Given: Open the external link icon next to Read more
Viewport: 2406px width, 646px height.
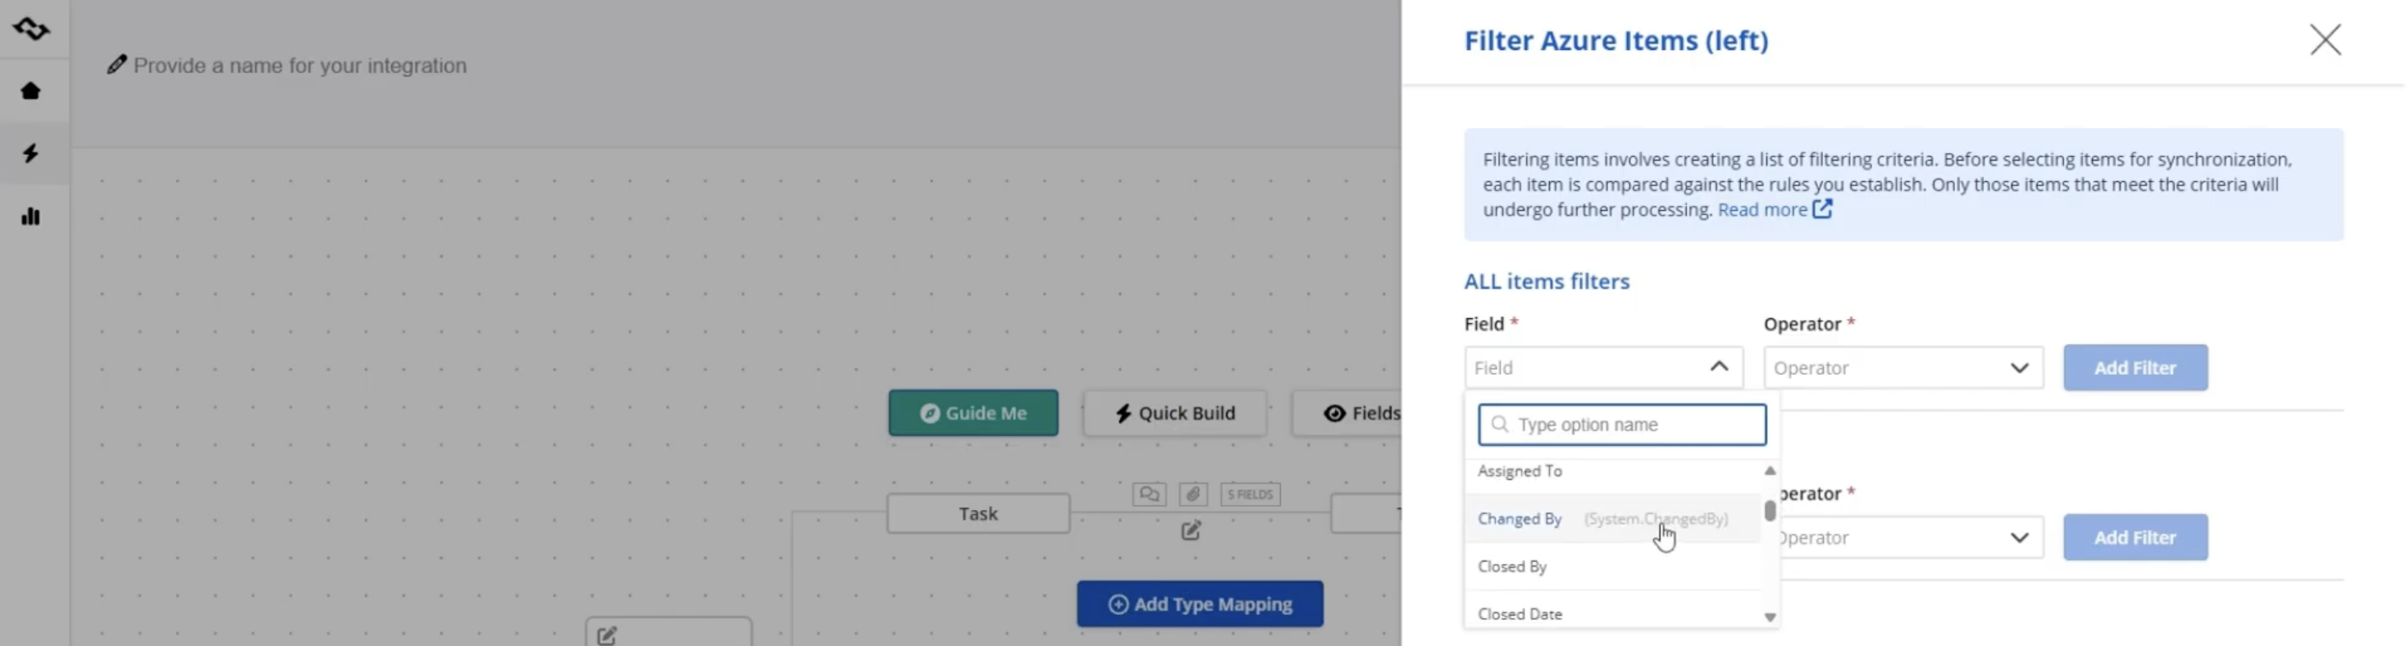Looking at the screenshot, I should point(1822,209).
